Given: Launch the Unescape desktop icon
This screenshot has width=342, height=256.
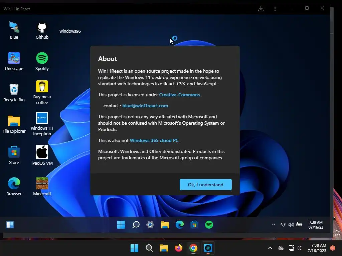Looking at the screenshot, I should tap(14, 62).
